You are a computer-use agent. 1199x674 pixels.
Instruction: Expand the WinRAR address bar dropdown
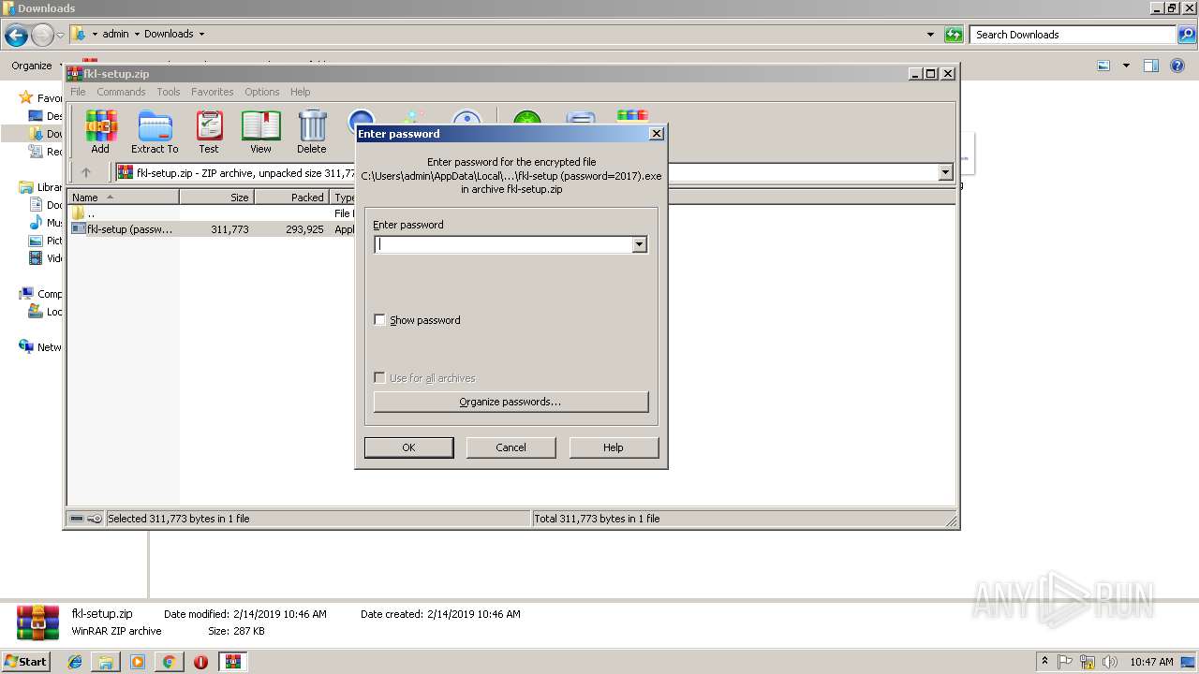(945, 172)
